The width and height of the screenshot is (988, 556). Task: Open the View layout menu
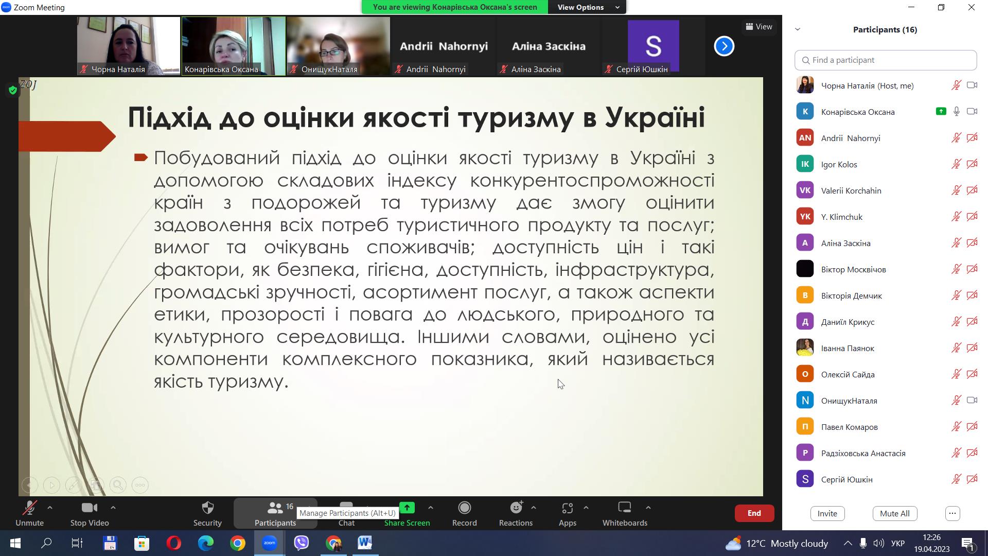click(758, 27)
